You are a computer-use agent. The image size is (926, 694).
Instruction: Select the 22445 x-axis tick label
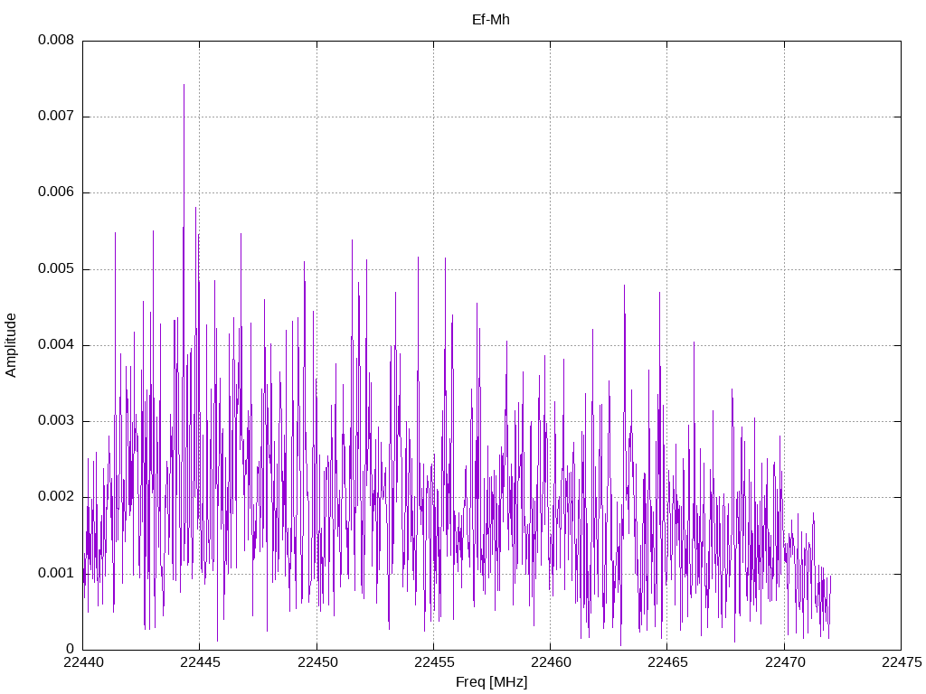click(200, 663)
